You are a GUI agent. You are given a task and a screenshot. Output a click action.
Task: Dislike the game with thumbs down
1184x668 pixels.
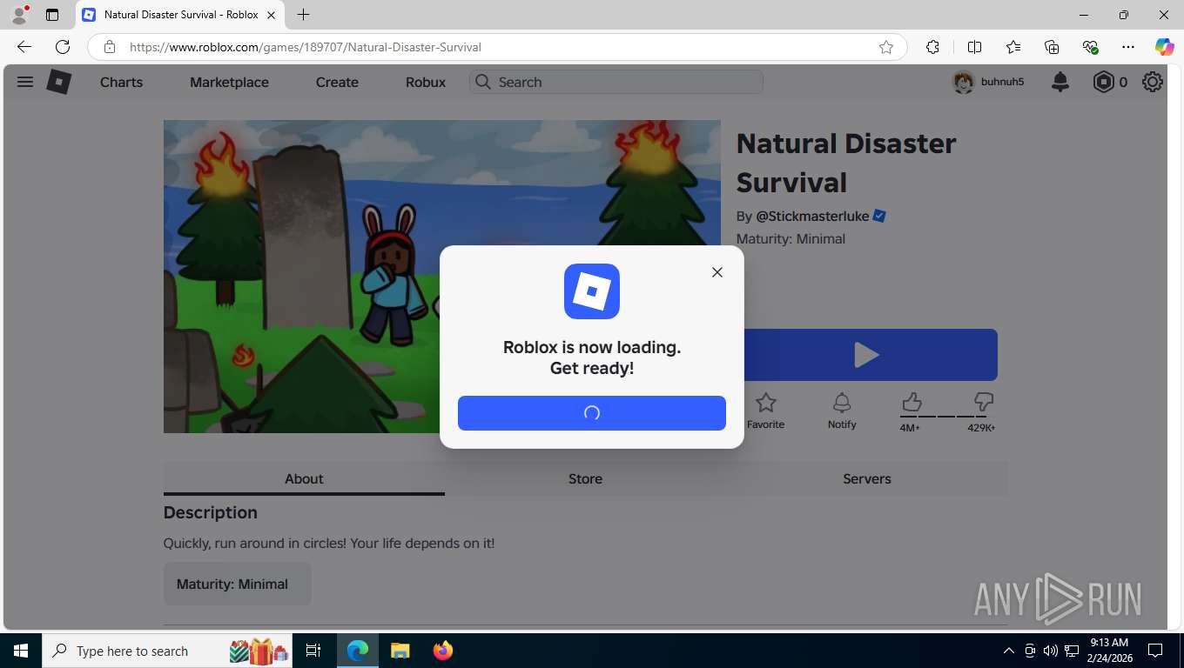[984, 402]
